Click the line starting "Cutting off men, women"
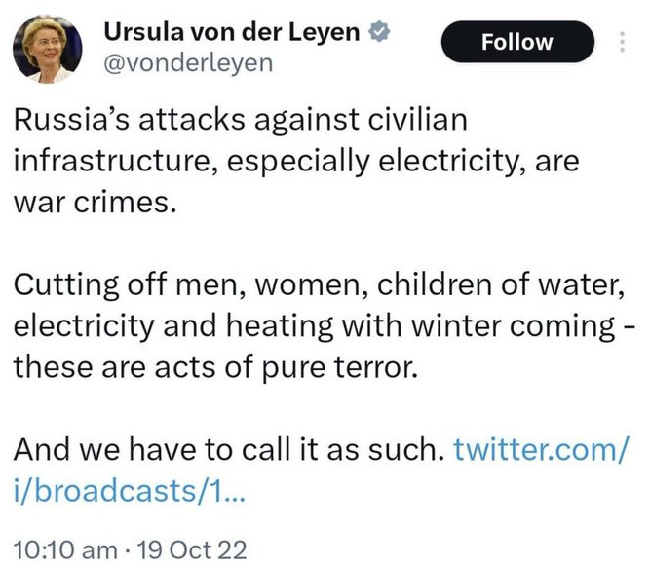This screenshot has height=567, width=650. (x=320, y=286)
